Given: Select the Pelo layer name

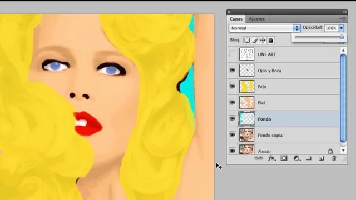Looking at the screenshot, I should coord(262,87).
